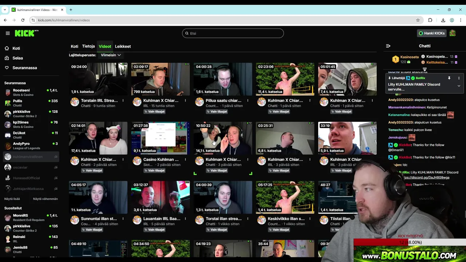Click Casino Kuhlman video channel avatar

(137, 161)
